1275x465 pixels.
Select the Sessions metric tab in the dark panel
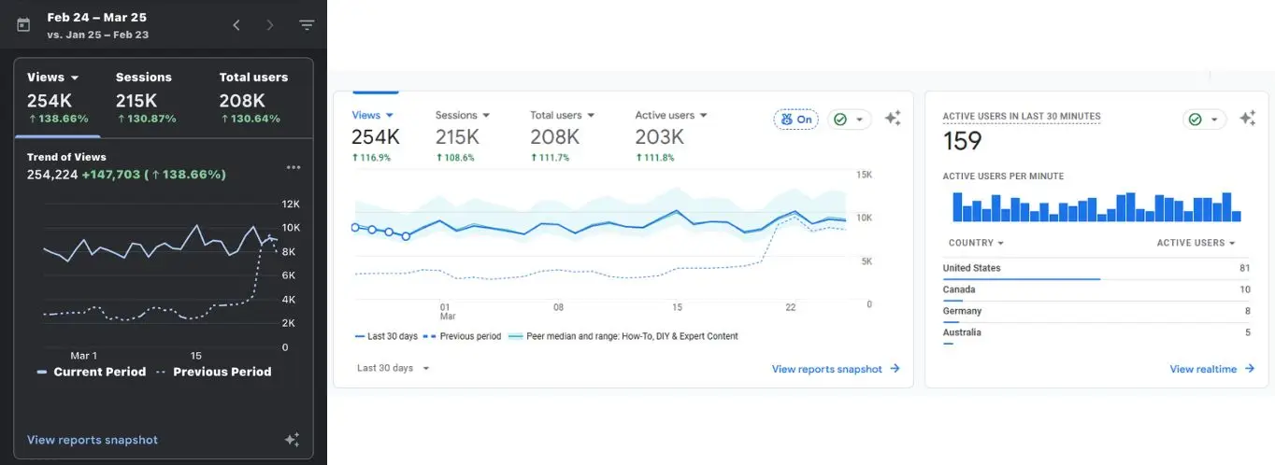tap(144, 77)
